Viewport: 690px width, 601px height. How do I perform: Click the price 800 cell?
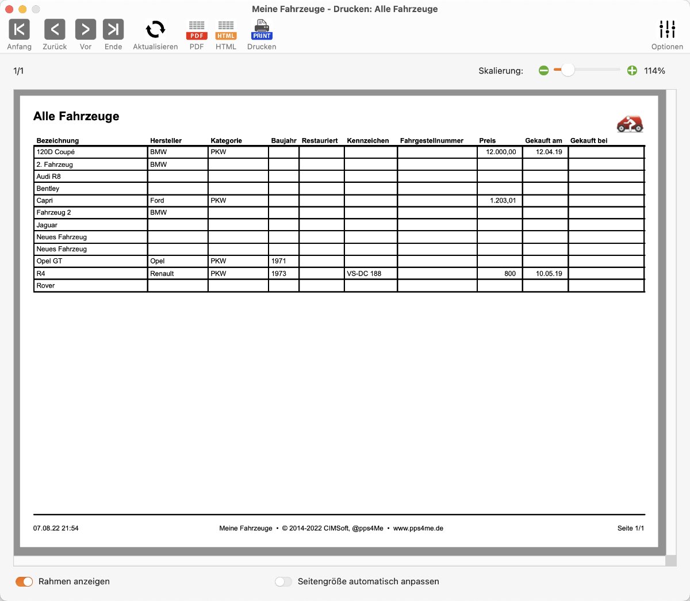coord(500,274)
